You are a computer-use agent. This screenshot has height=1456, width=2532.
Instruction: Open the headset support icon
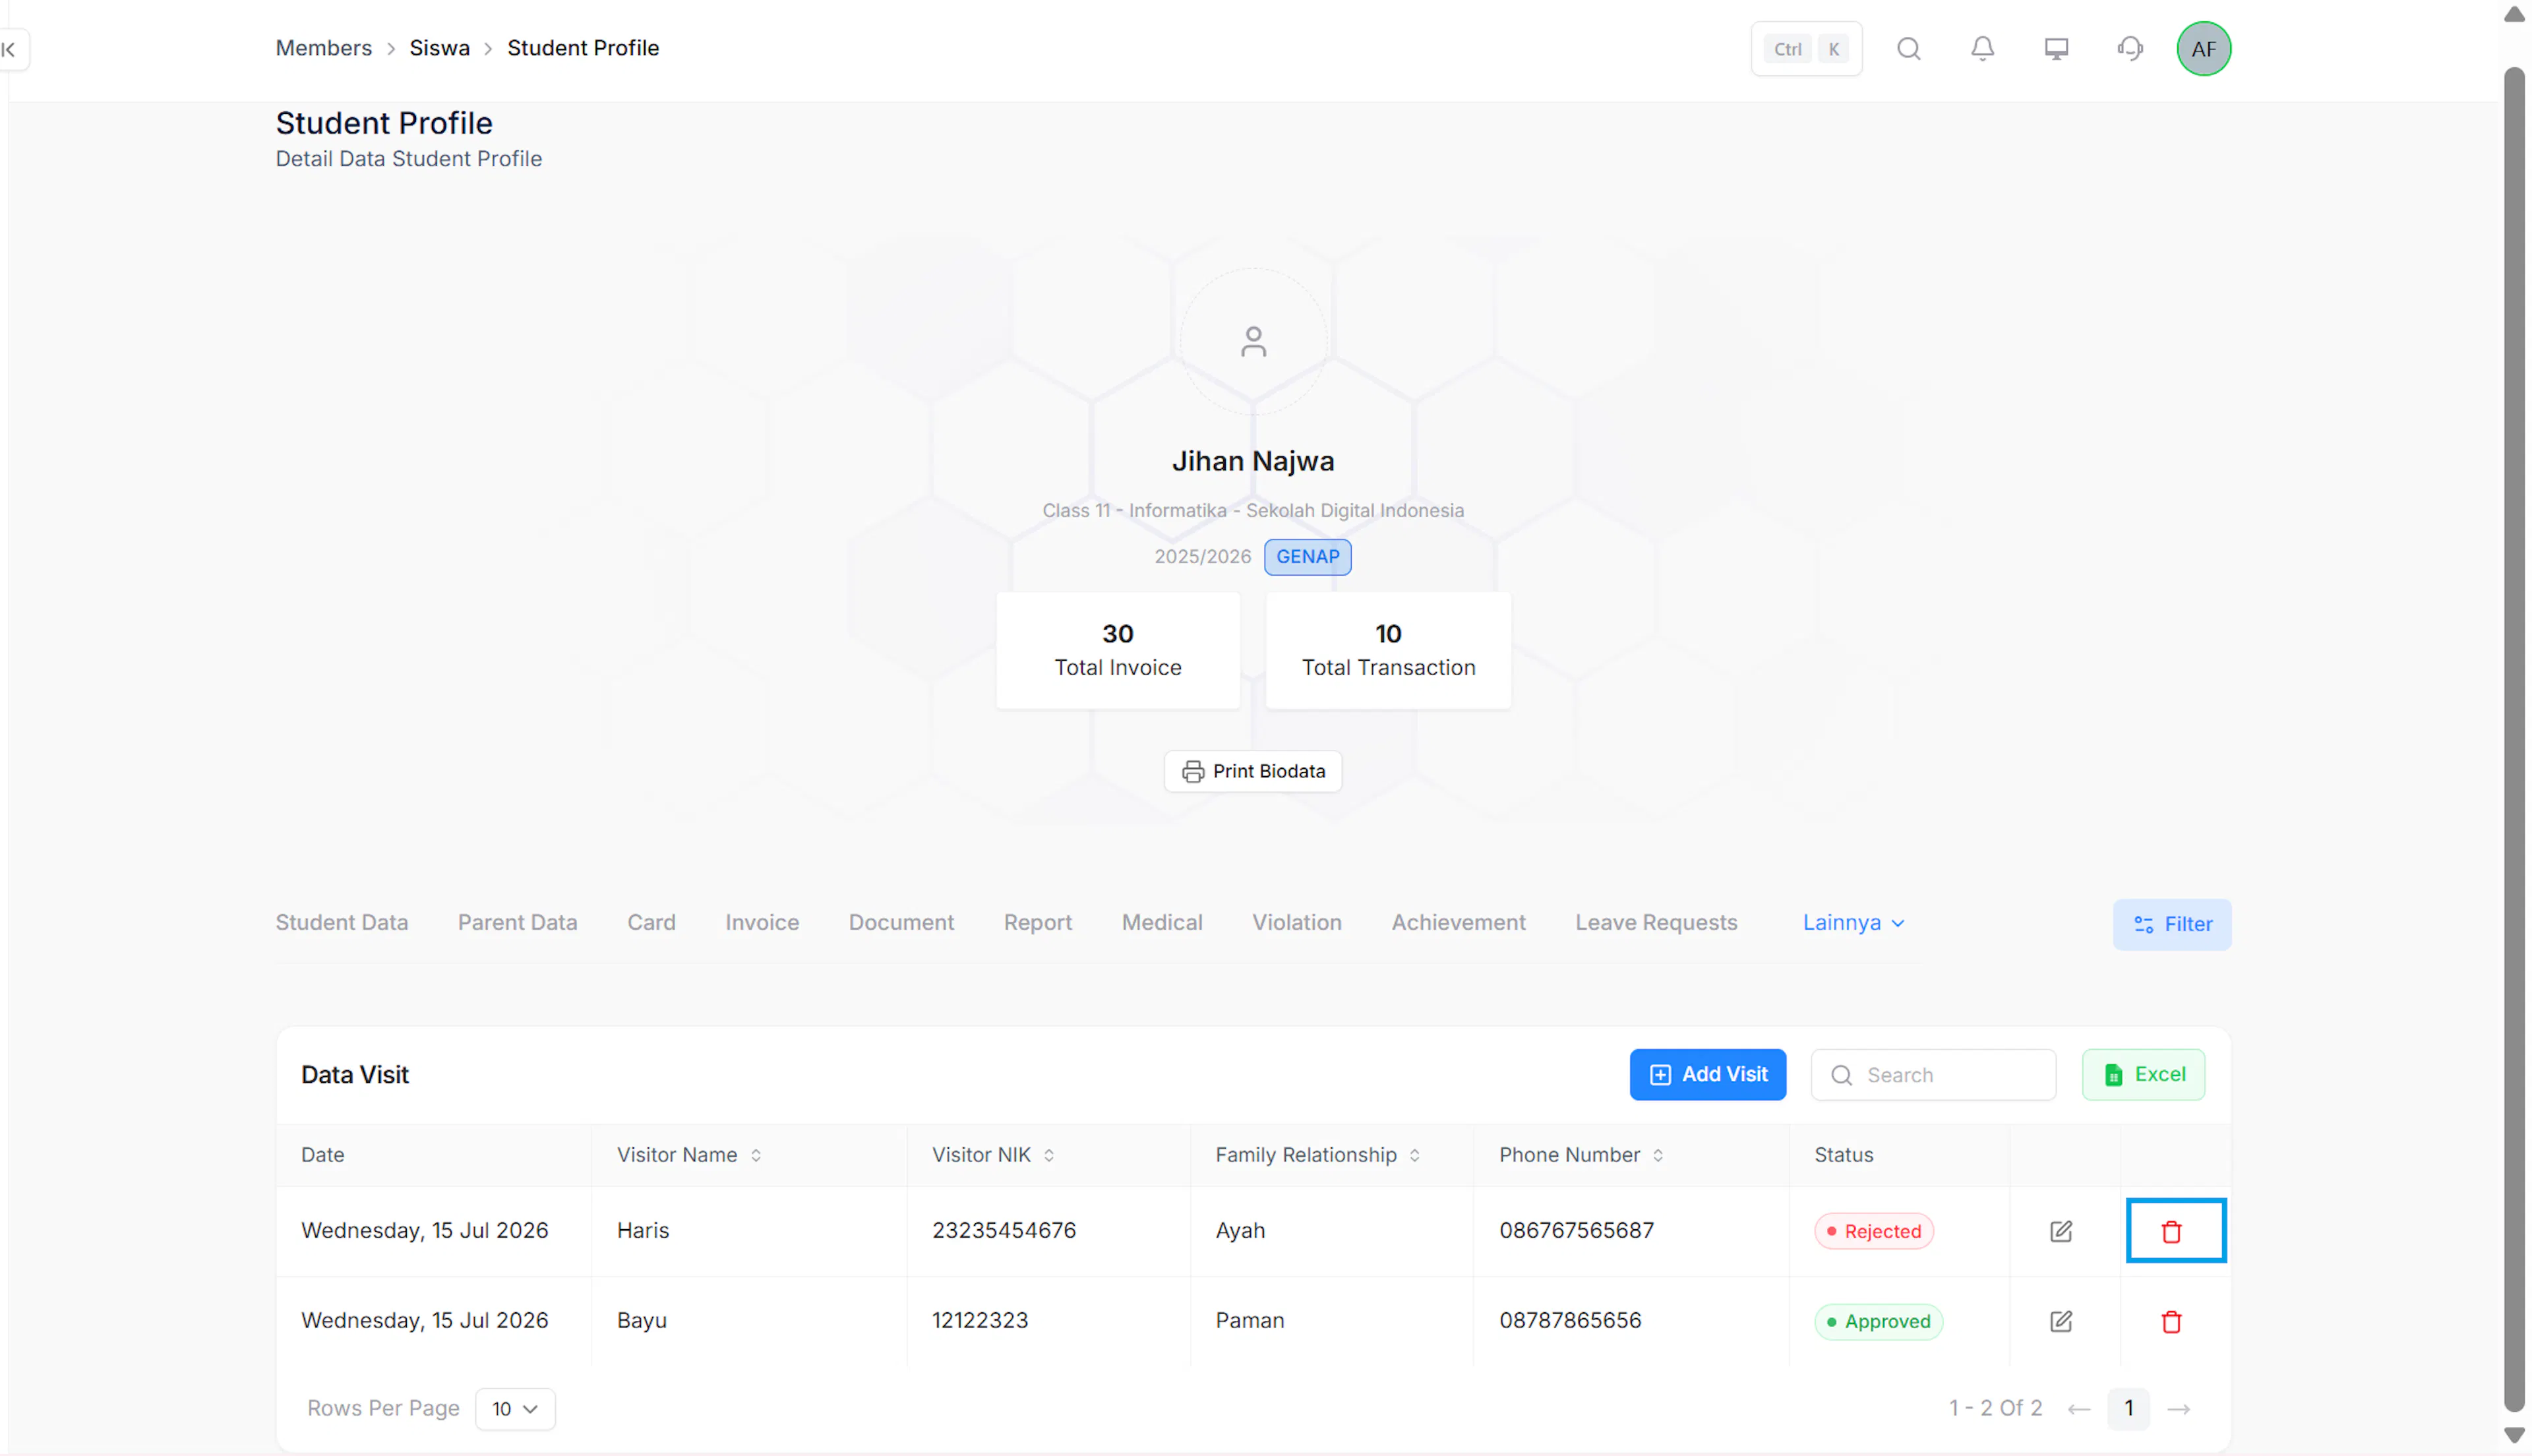[2130, 49]
